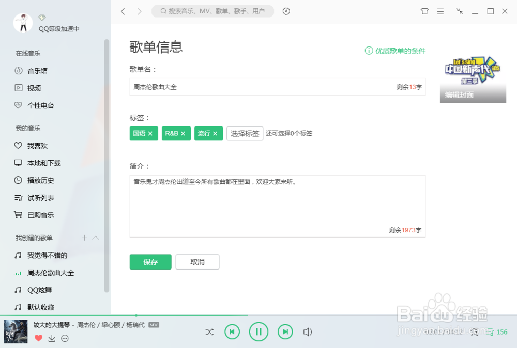This screenshot has width=517, height=348.
Task: Open the QQ炫舞 playlist
Action: point(37,290)
